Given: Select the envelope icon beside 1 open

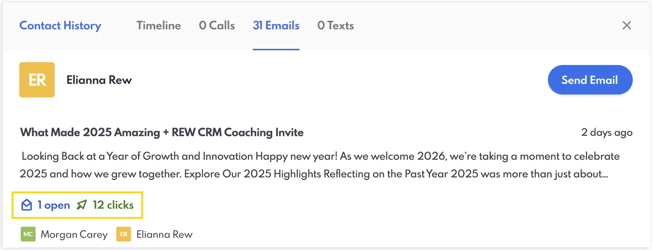Looking at the screenshot, I should tap(26, 205).
